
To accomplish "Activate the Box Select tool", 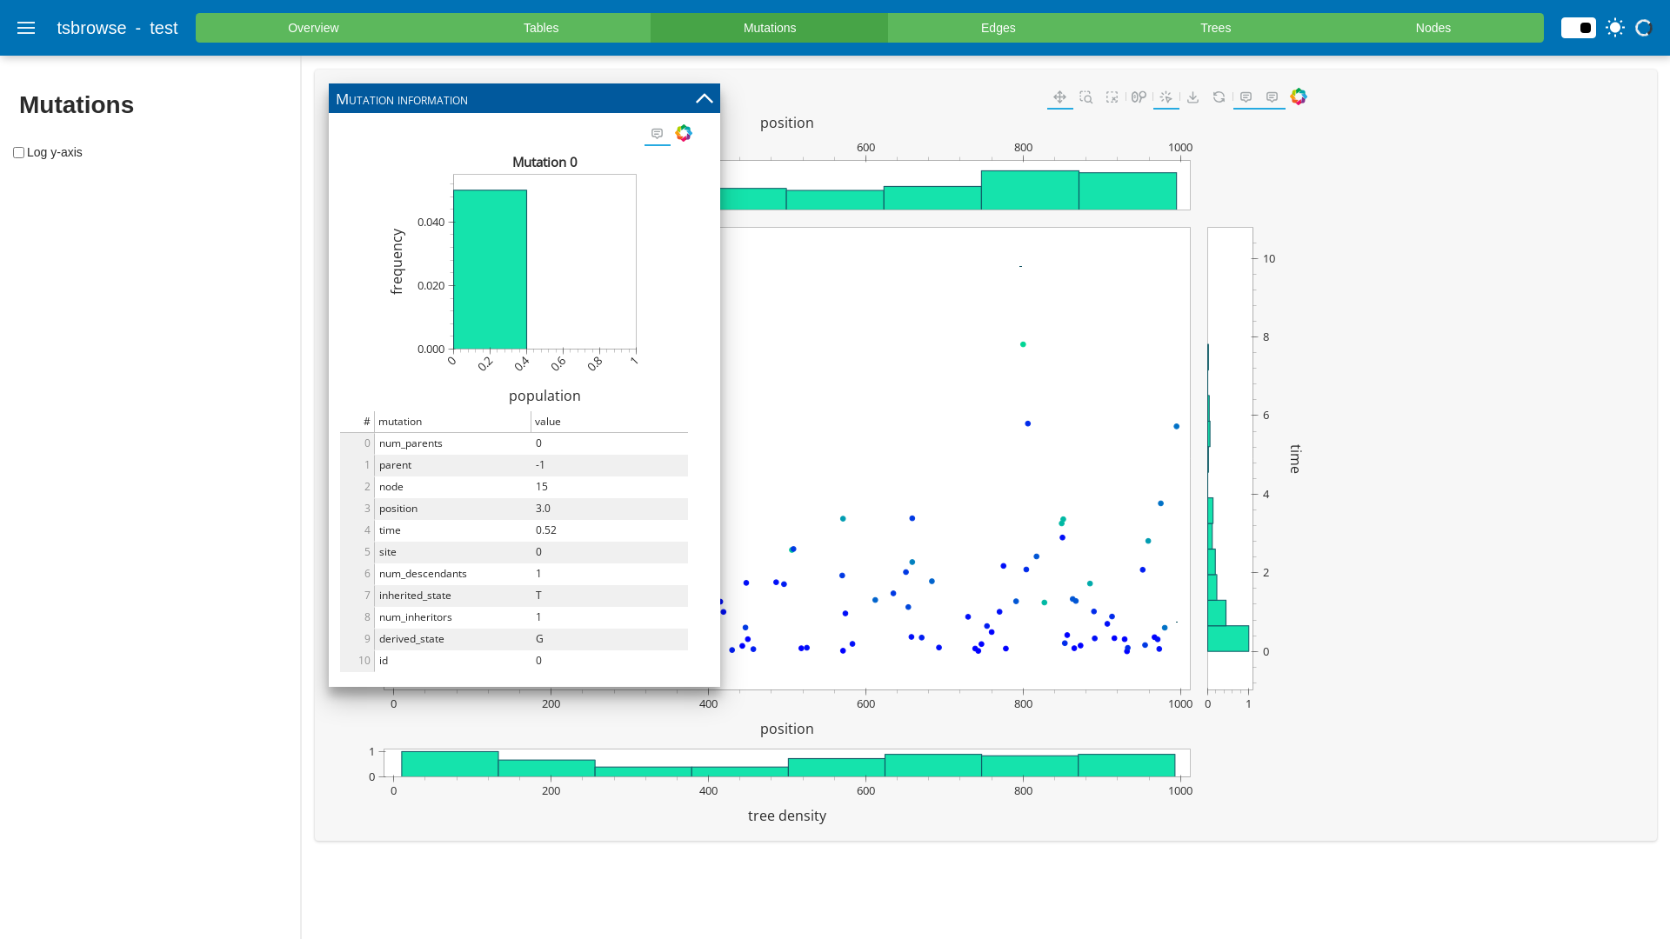I will point(1112,97).
